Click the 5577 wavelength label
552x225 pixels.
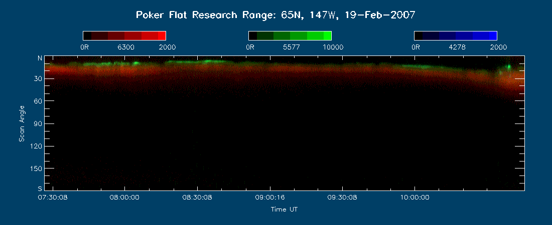[292, 47]
